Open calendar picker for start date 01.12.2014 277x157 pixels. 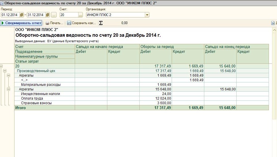[x=22, y=15]
